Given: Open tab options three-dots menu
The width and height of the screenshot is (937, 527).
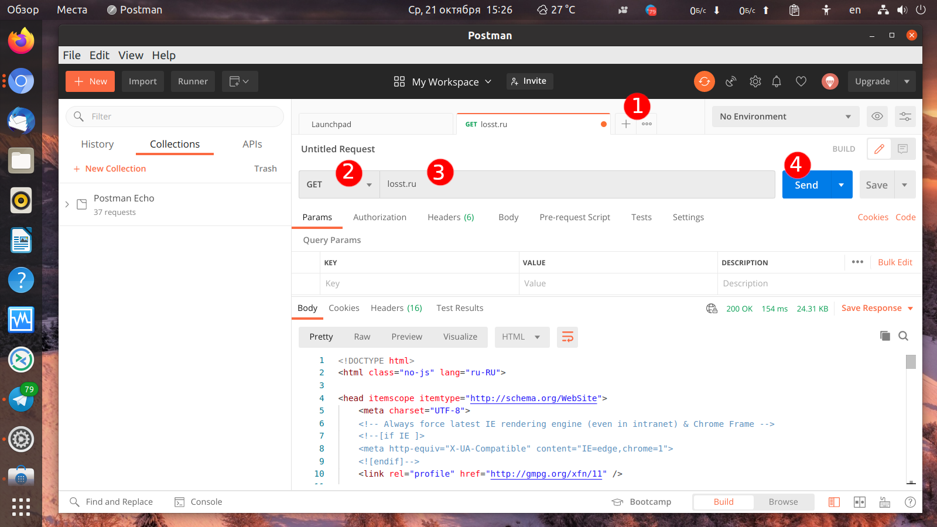Looking at the screenshot, I should tap(647, 124).
